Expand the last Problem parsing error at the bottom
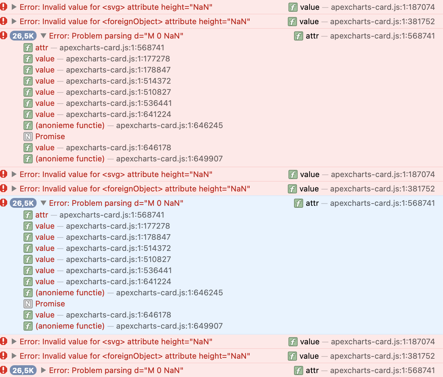 pos(42,370)
